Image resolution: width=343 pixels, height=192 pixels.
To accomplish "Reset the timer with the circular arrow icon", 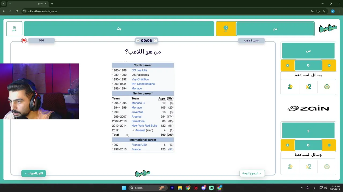I will (155, 41).
